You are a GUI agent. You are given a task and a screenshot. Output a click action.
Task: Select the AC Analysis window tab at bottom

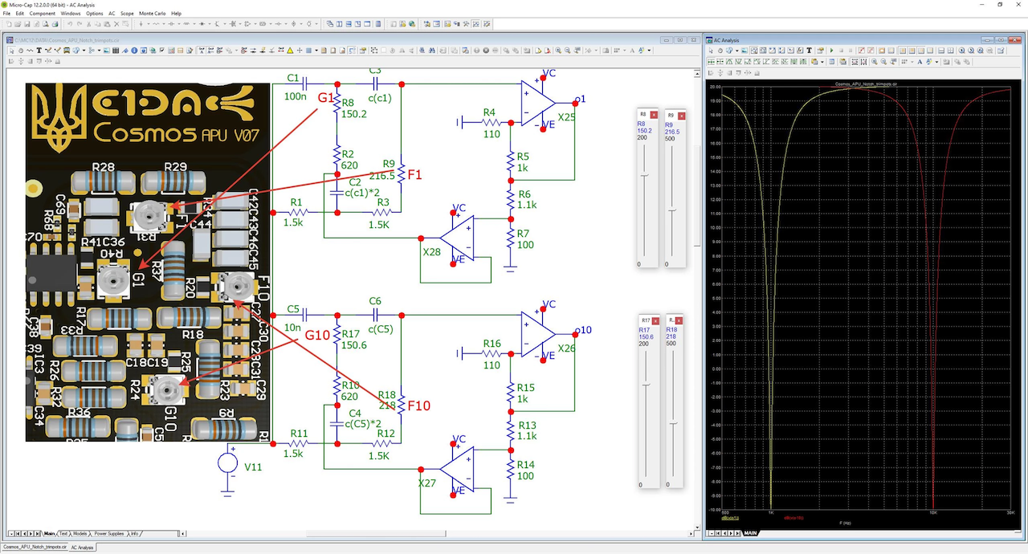coord(83,548)
